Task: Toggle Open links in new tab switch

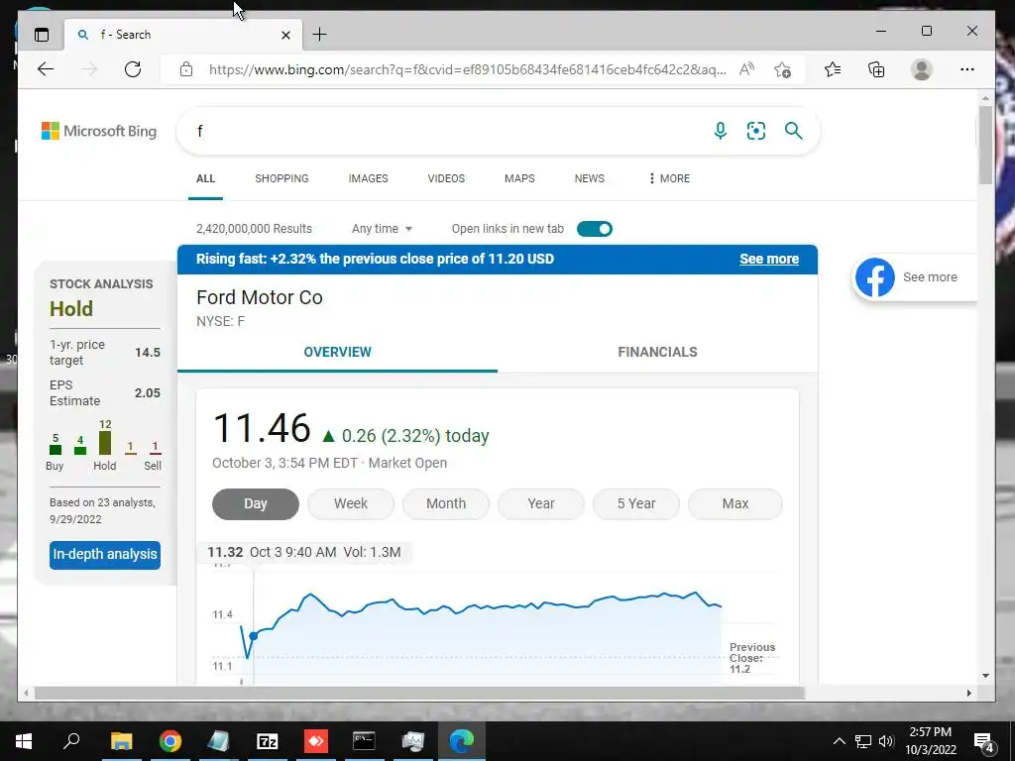Action: pos(595,229)
